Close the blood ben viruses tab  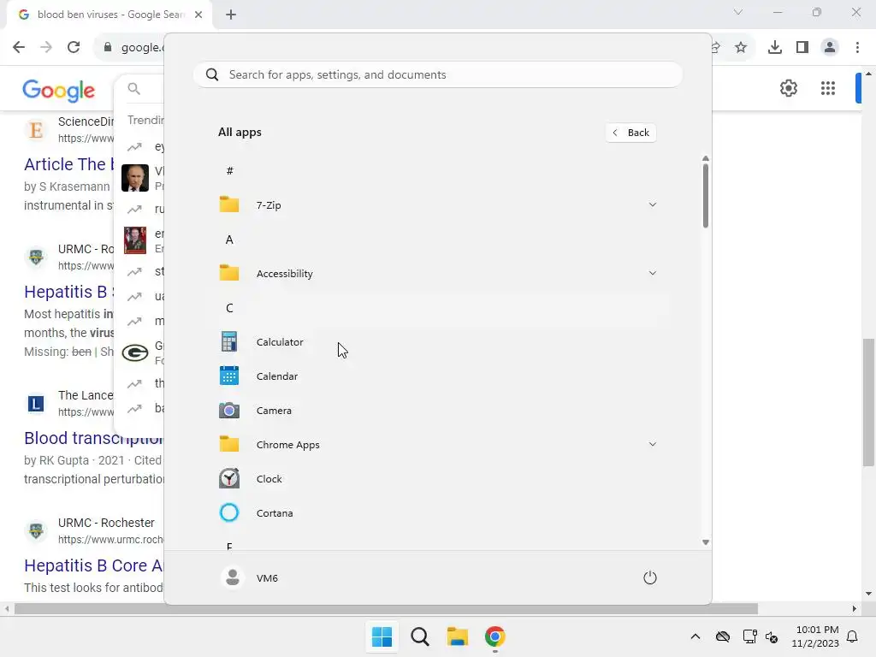(x=198, y=15)
